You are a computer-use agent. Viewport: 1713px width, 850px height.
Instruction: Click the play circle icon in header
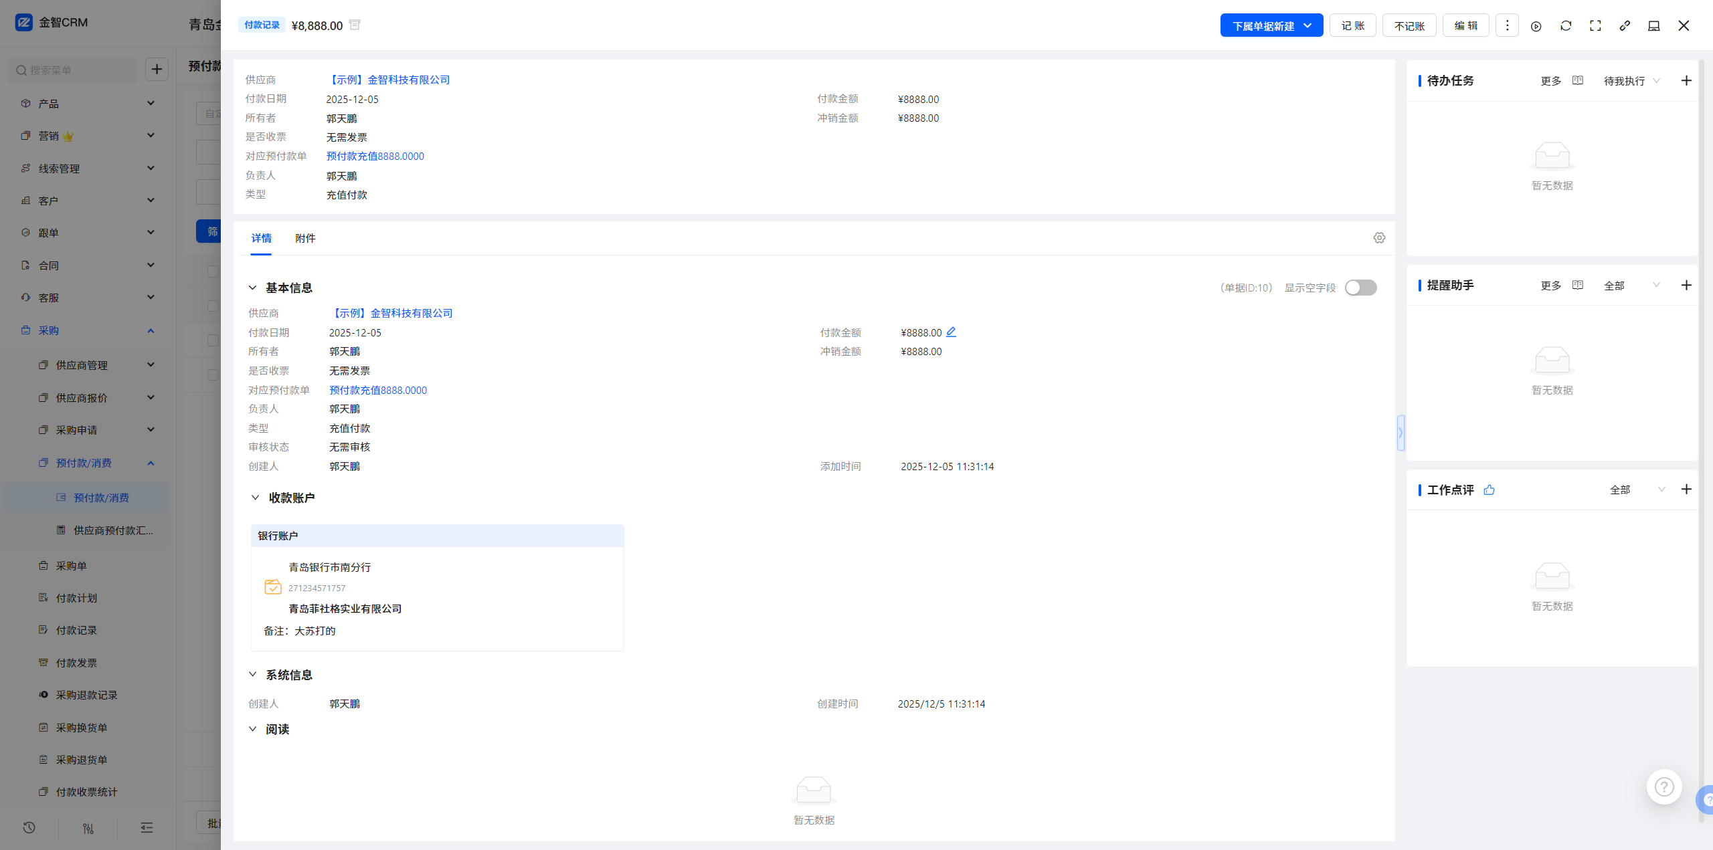click(1536, 26)
